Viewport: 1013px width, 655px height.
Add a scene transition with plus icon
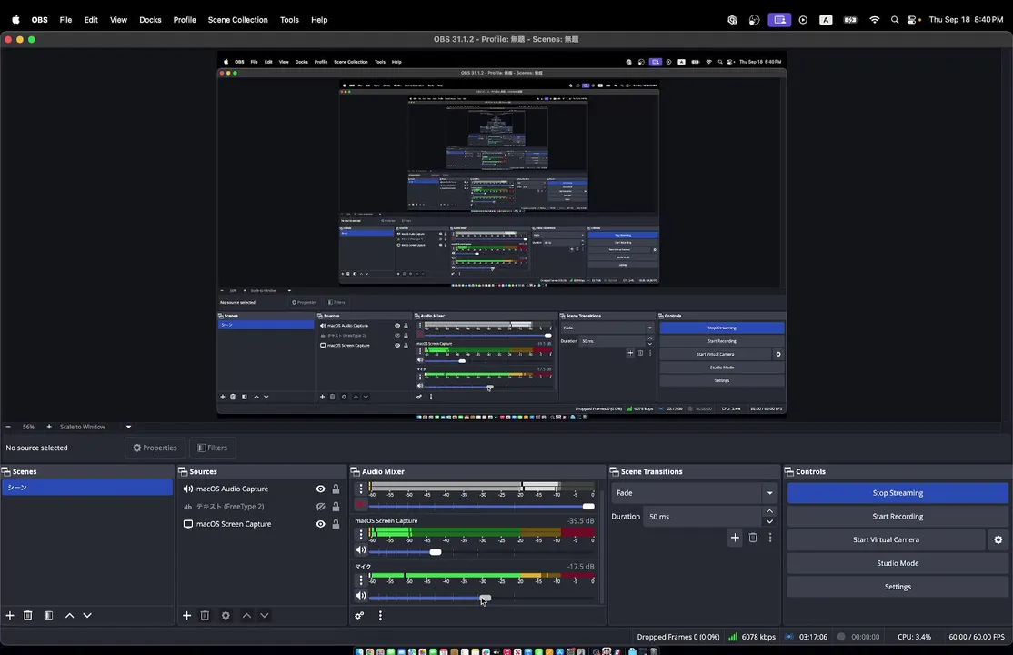[735, 538]
